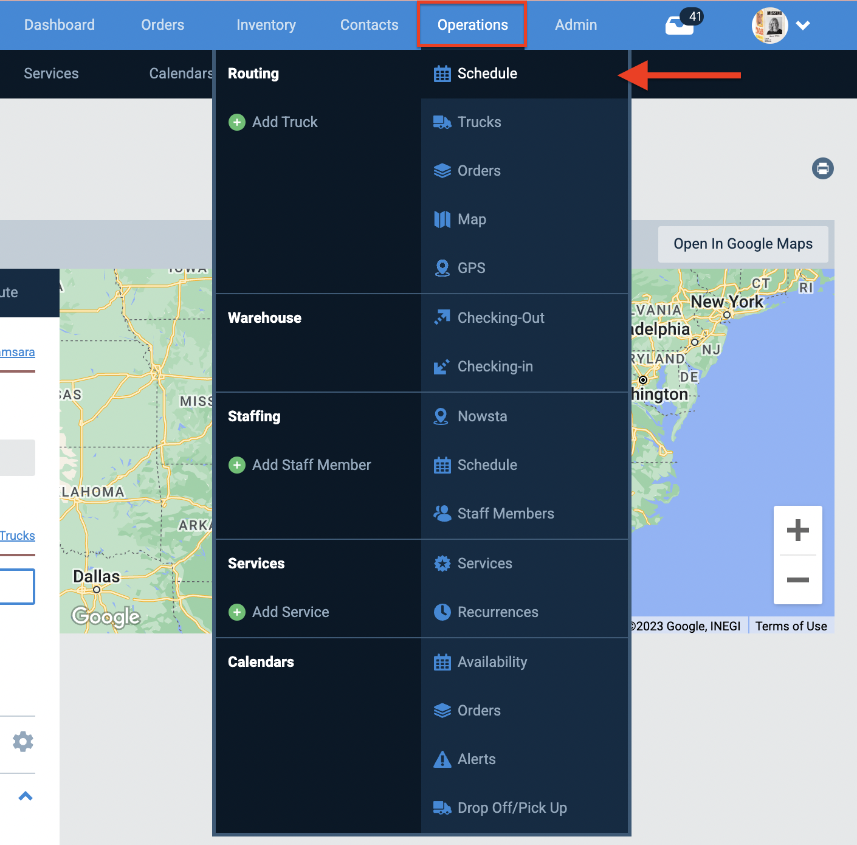The width and height of the screenshot is (857, 845).
Task: Open the Contacts tab
Action: 370,25
